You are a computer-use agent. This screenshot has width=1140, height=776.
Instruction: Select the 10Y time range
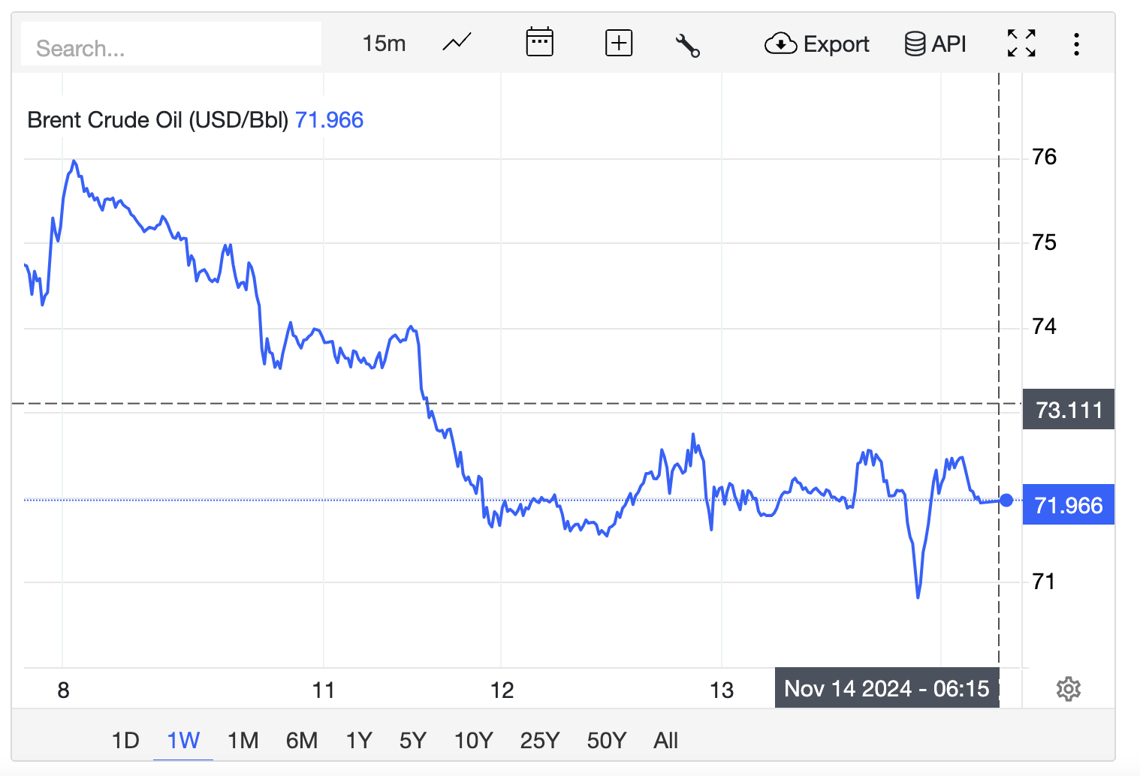click(474, 741)
